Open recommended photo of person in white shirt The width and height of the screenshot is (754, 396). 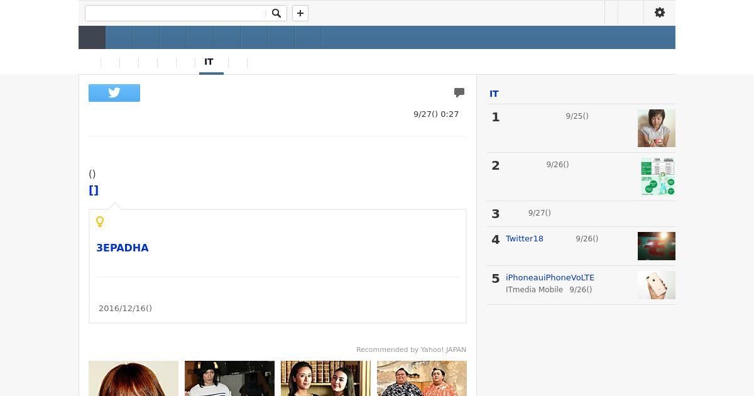click(x=229, y=378)
